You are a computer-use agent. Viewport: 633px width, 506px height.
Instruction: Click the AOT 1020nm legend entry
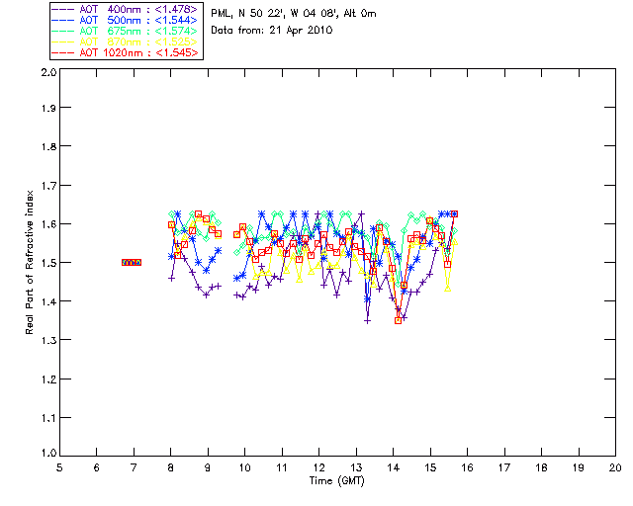126,52
